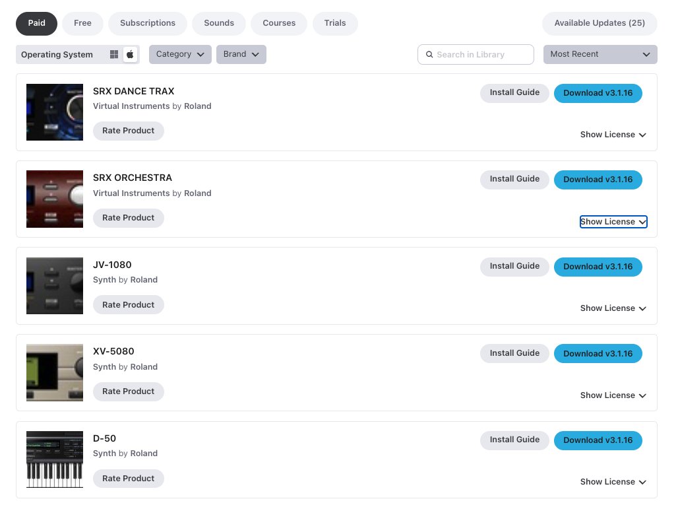
Task: Expand Show License for SRX ORCHESTRA
Action: (613, 222)
